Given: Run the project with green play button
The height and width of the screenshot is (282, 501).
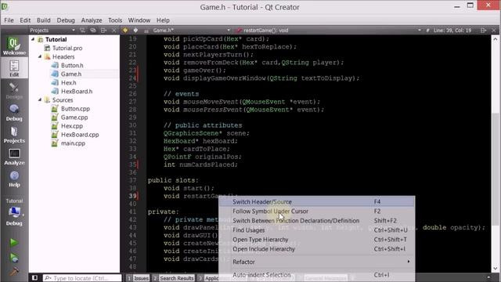Looking at the screenshot, I should (14, 242).
